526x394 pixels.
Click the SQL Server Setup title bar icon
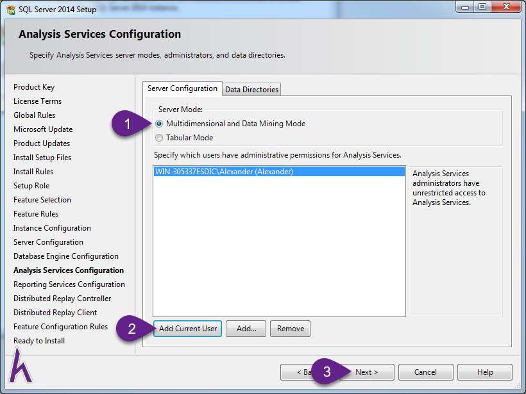click(11, 10)
